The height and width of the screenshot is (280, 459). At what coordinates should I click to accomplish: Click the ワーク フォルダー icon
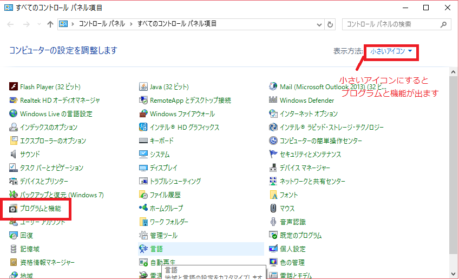pos(143,222)
